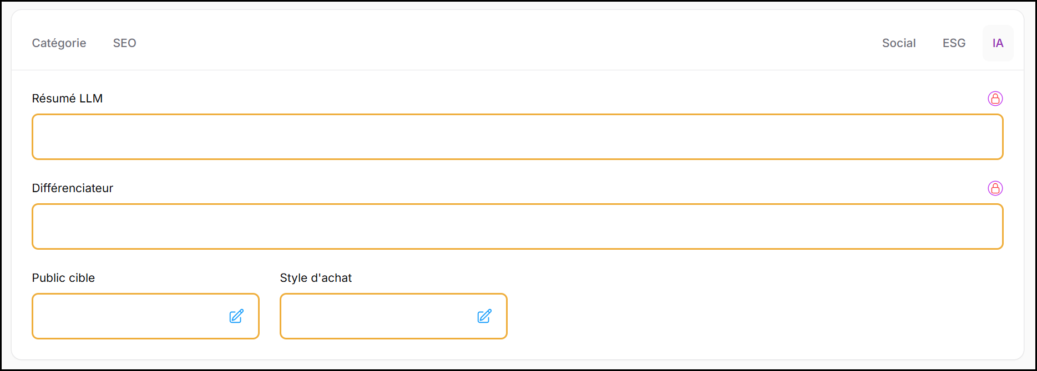Click the edit pencil icon in Style d'achat
Screen dimensions: 1037x371
coord(484,316)
